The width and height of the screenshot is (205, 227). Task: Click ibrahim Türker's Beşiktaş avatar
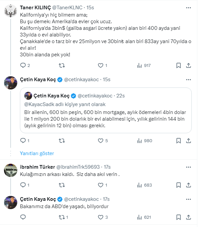click(10, 171)
